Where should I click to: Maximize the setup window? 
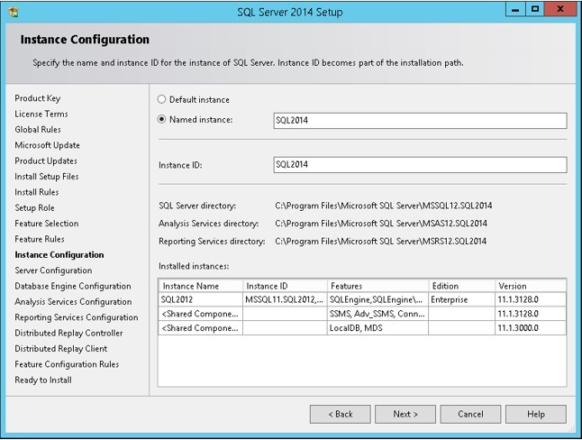click(x=535, y=11)
